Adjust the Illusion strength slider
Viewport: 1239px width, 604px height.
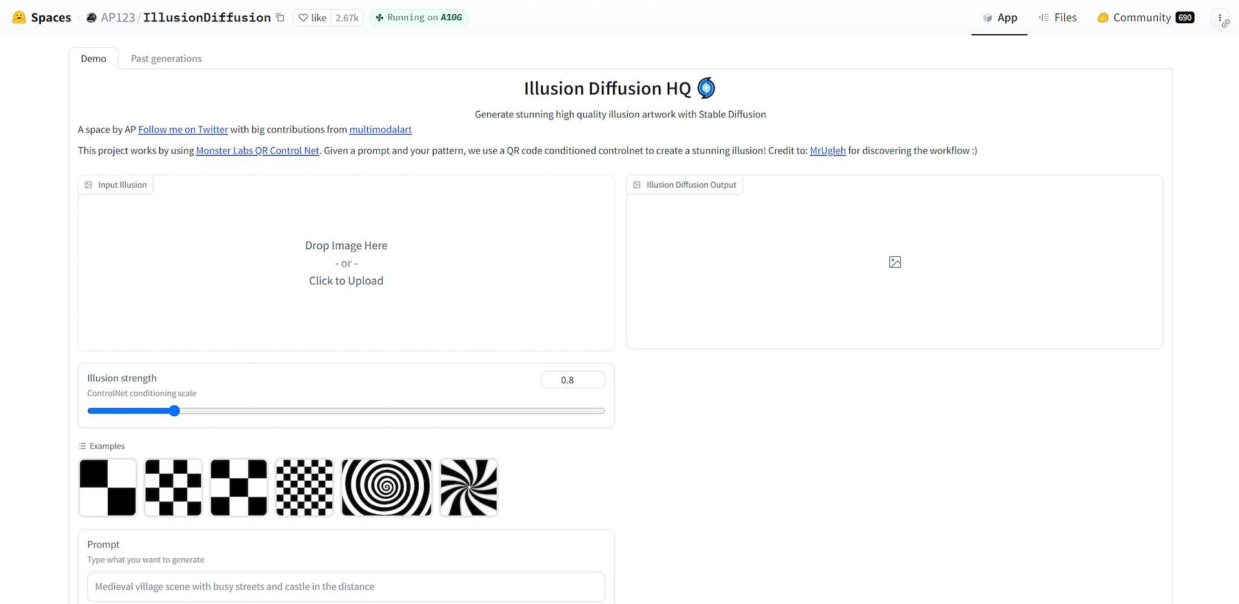(x=174, y=410)
